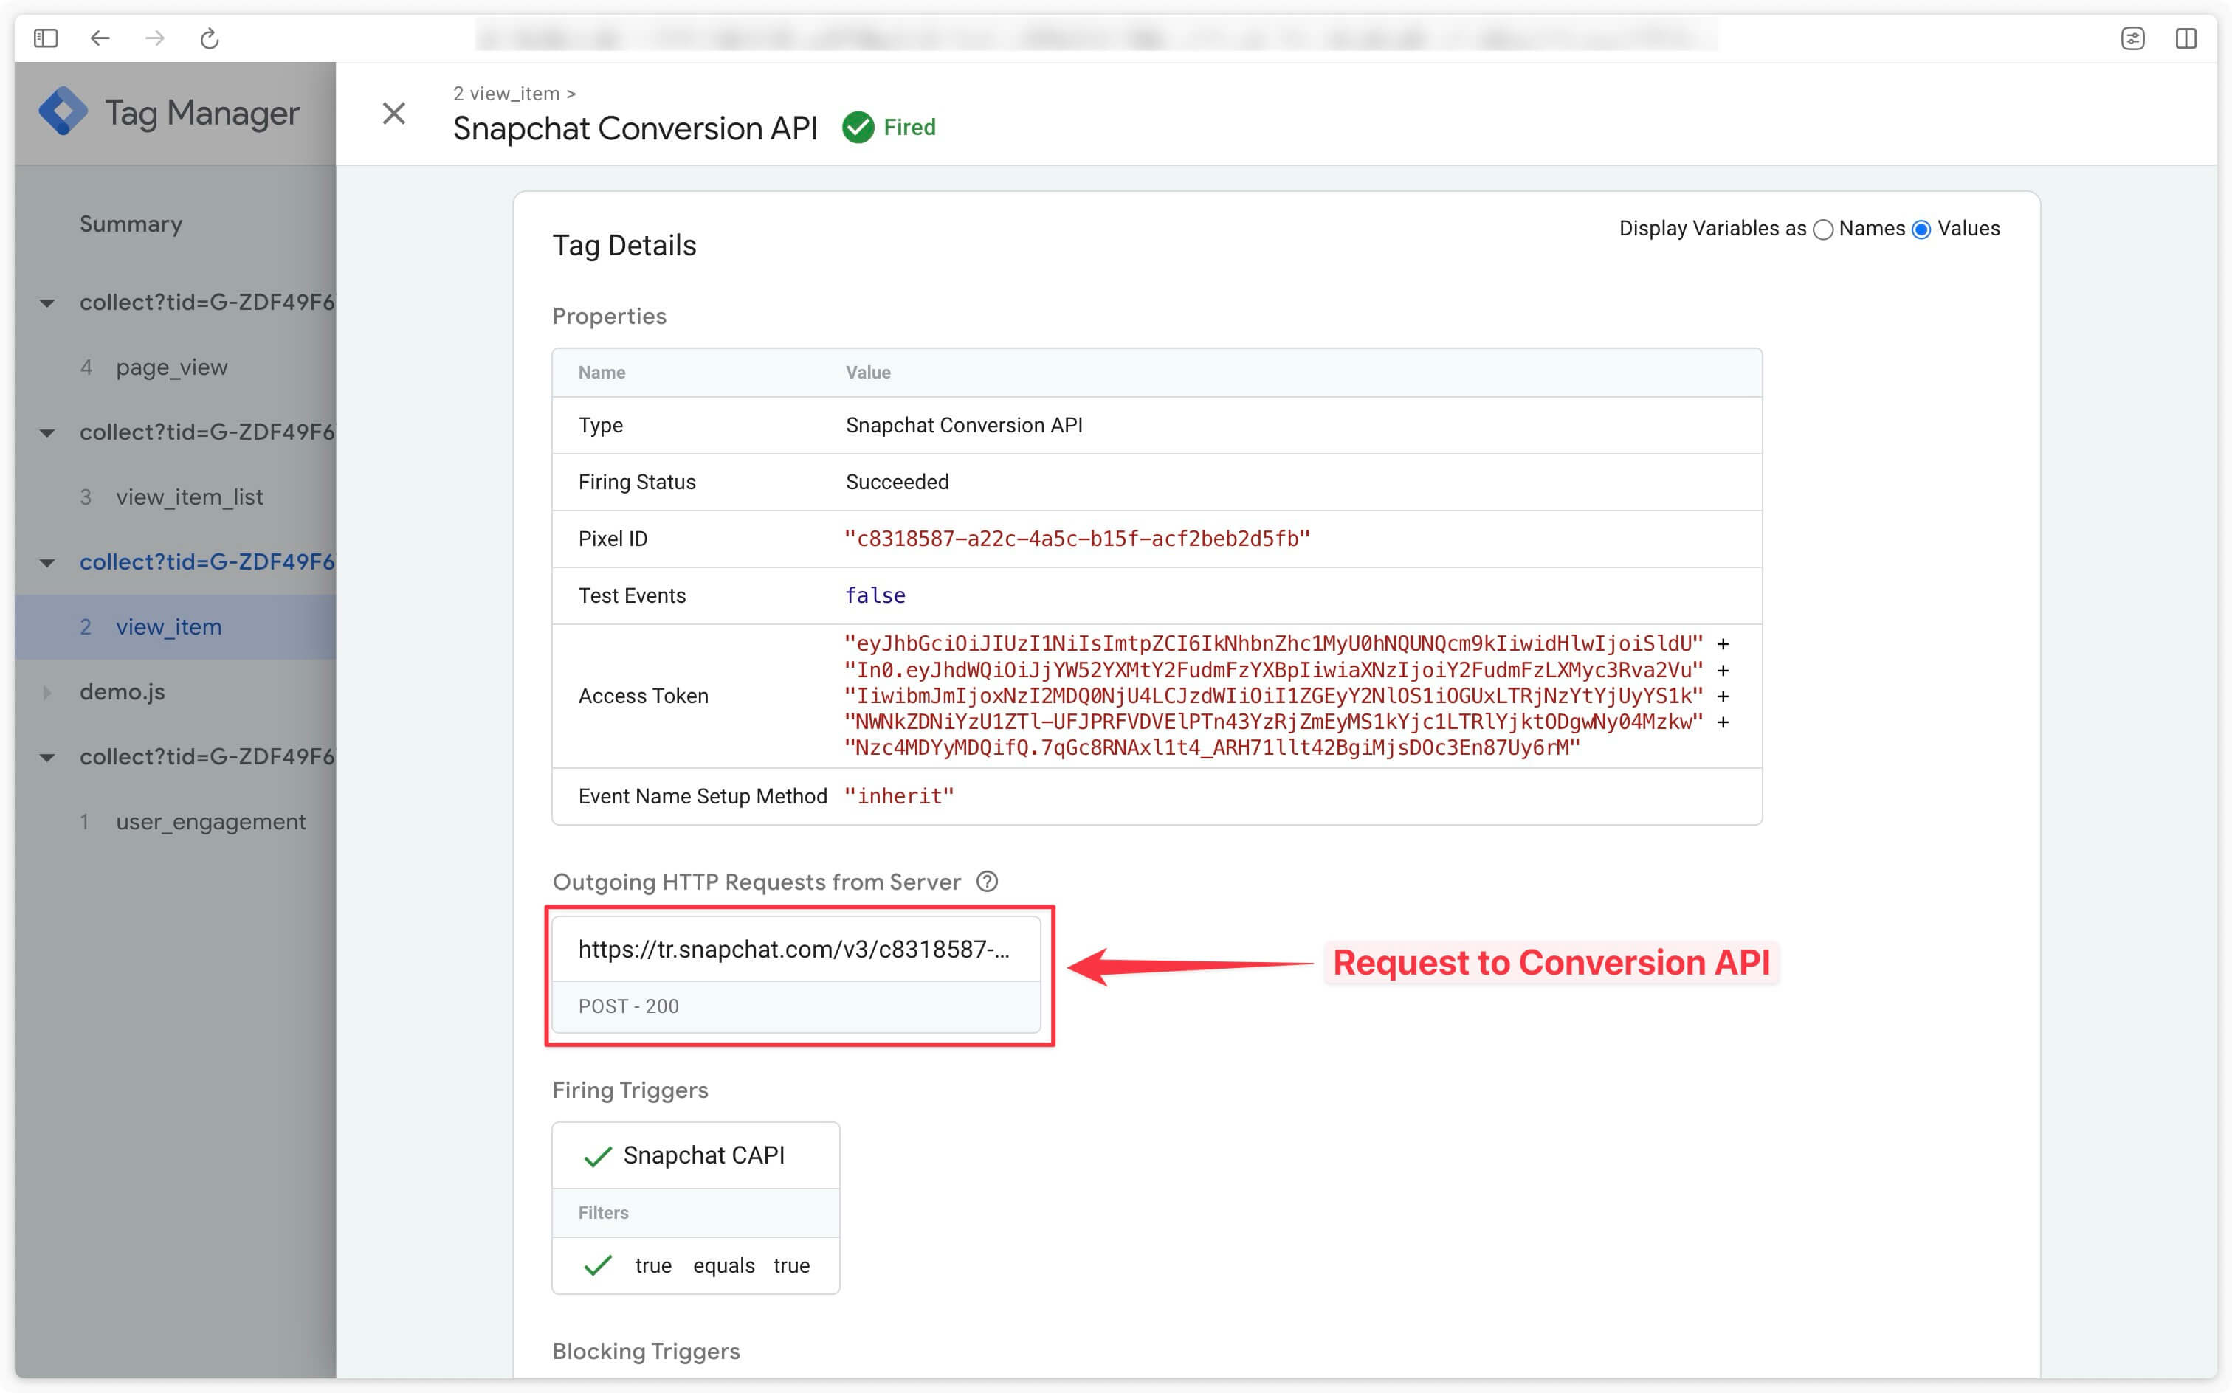Click the browser forward arrow
2232x1393 pixels.
(155, 38)
